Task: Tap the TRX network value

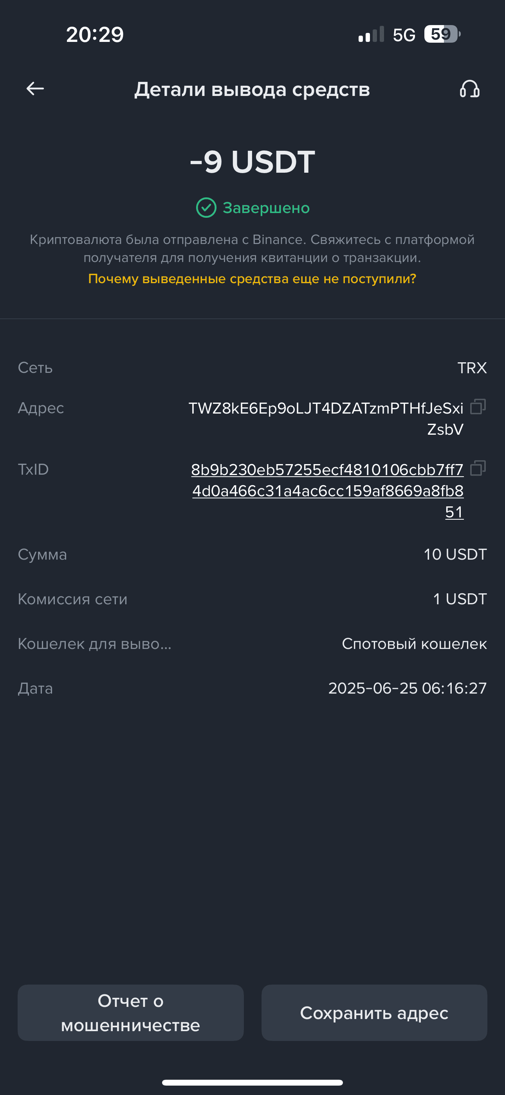Action: tap(472, 368)
